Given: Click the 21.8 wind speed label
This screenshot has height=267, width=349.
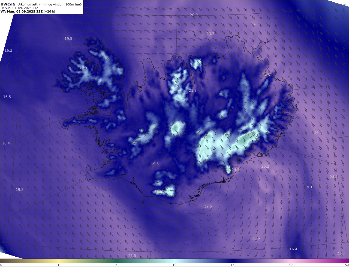Looking at the screenshot, I should (x=193, y=90).
